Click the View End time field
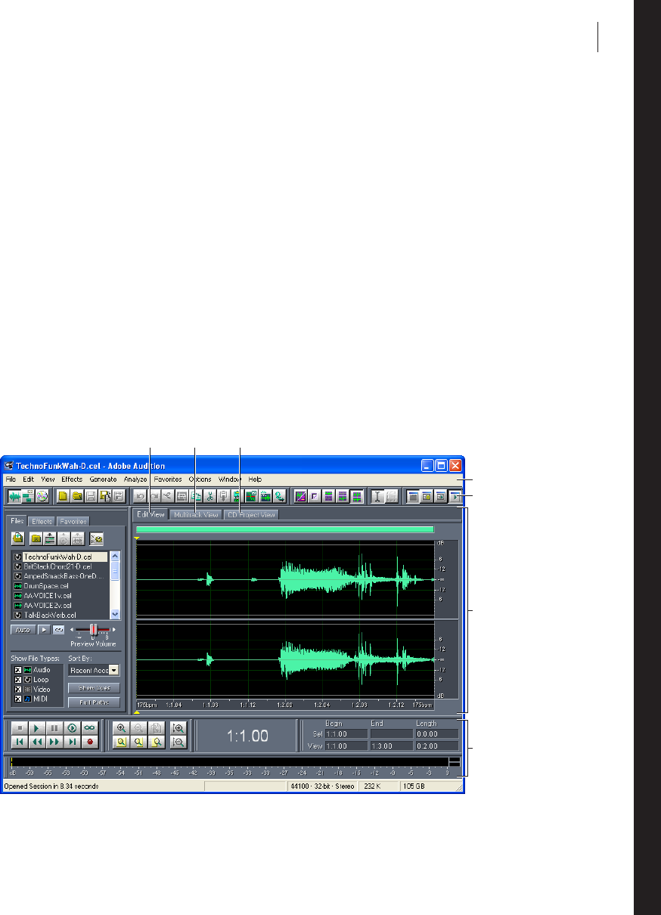Image resolution: width=661 pixels, height=915 pixels. tap(391, 746)
